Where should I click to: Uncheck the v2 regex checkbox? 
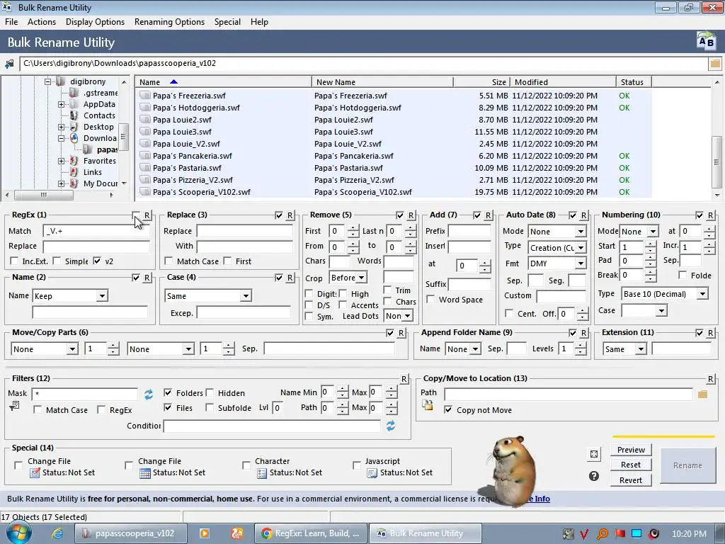click(x=97, y=261)
